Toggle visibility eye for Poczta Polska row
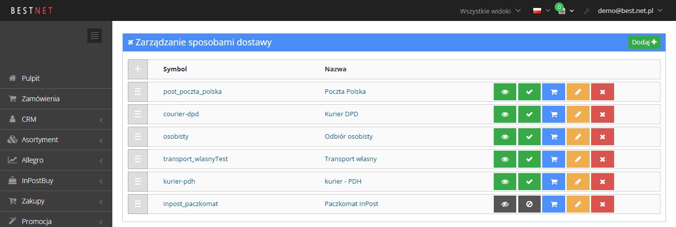The width and height of the screenshot is (676, 227). click(x=505, y=92)
